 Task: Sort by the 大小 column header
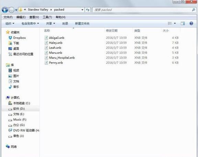click(166, 31)
